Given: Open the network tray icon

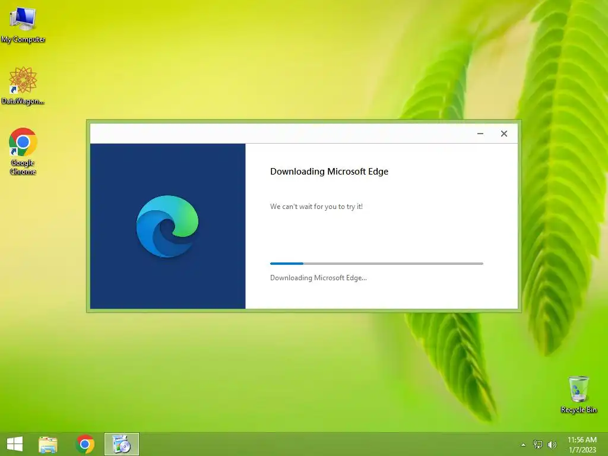Looking at the screenshot, I should click(538, 444).
